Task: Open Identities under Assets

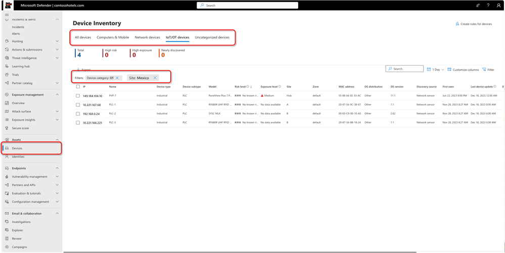Action: click(18, 157)
